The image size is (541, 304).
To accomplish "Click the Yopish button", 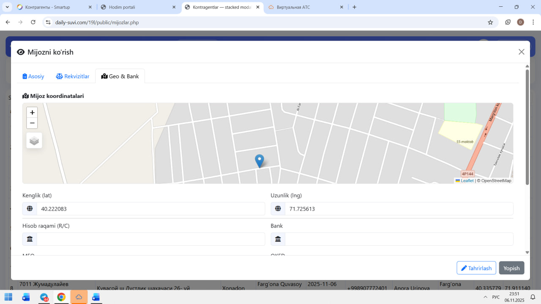I will pos(511,268).
